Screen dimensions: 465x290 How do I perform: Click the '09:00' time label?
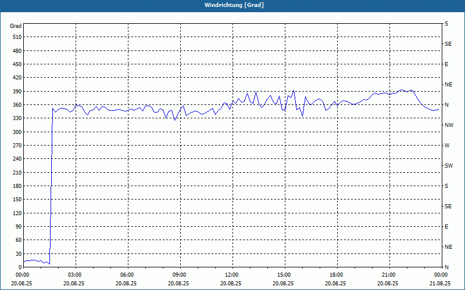[178, 275]
